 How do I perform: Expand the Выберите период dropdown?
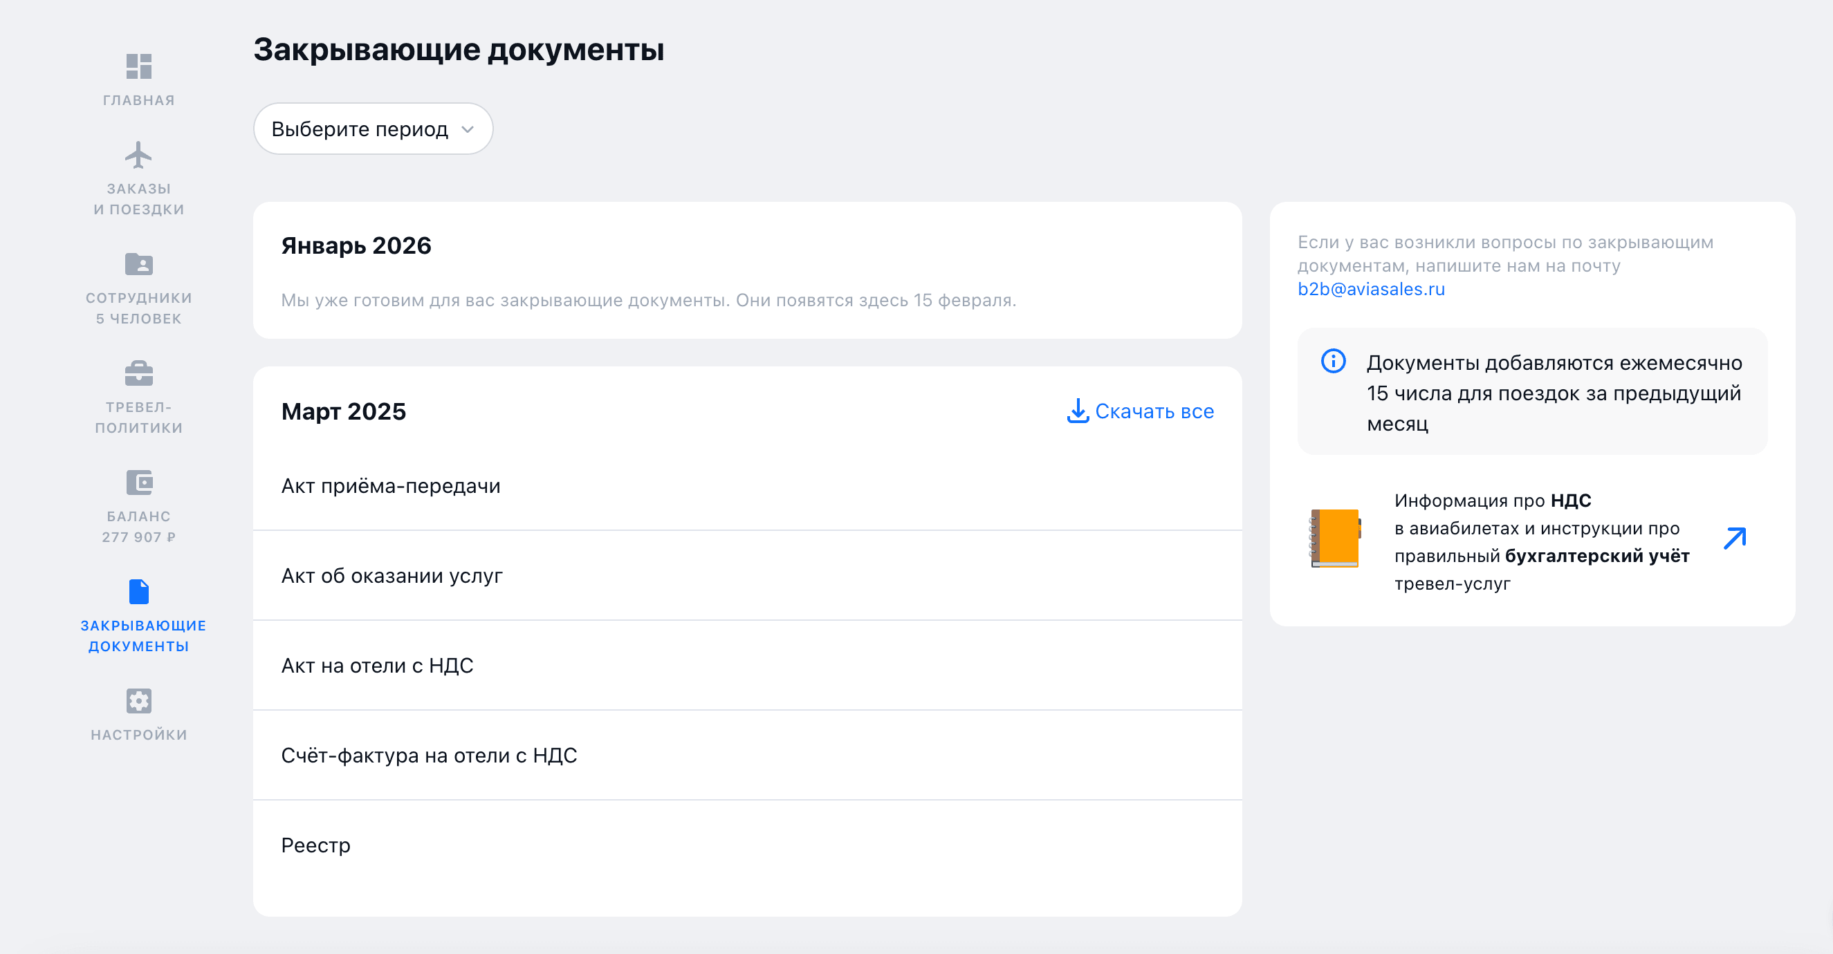click(373, 129)
